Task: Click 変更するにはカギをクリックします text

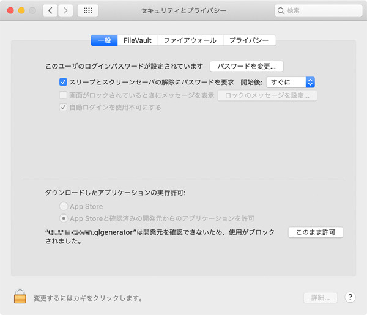Action: point(88,298)
